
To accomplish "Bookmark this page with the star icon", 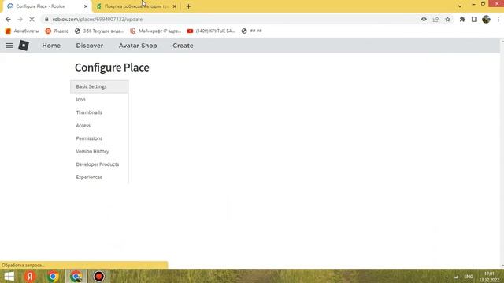I will (447, 19).
